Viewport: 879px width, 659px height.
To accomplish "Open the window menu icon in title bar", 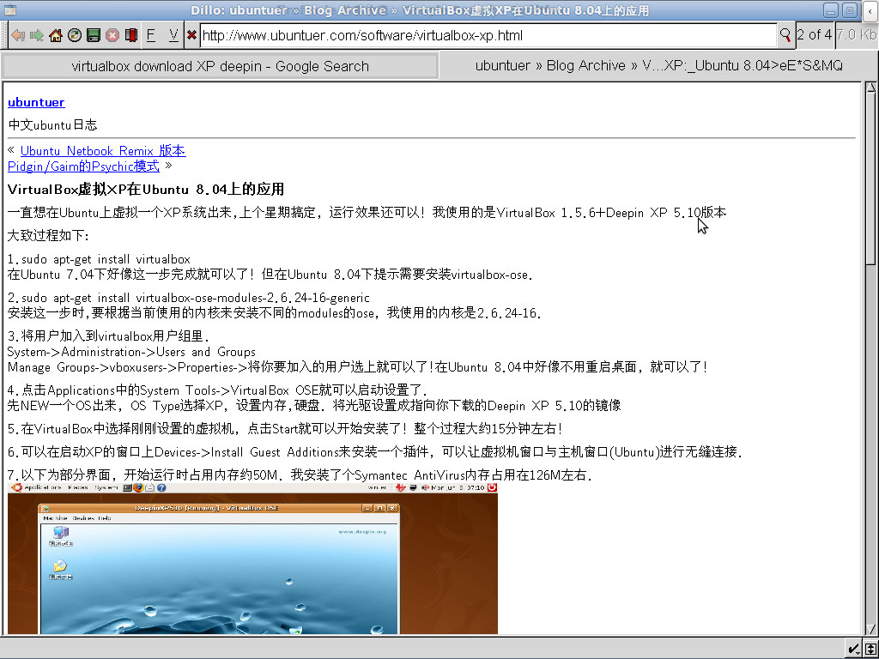I will 9,10.
